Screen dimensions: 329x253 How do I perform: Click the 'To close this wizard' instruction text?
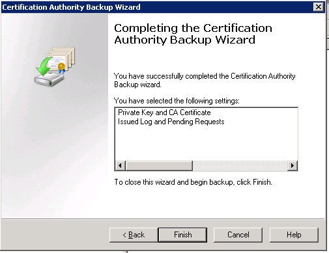point(193,182)
